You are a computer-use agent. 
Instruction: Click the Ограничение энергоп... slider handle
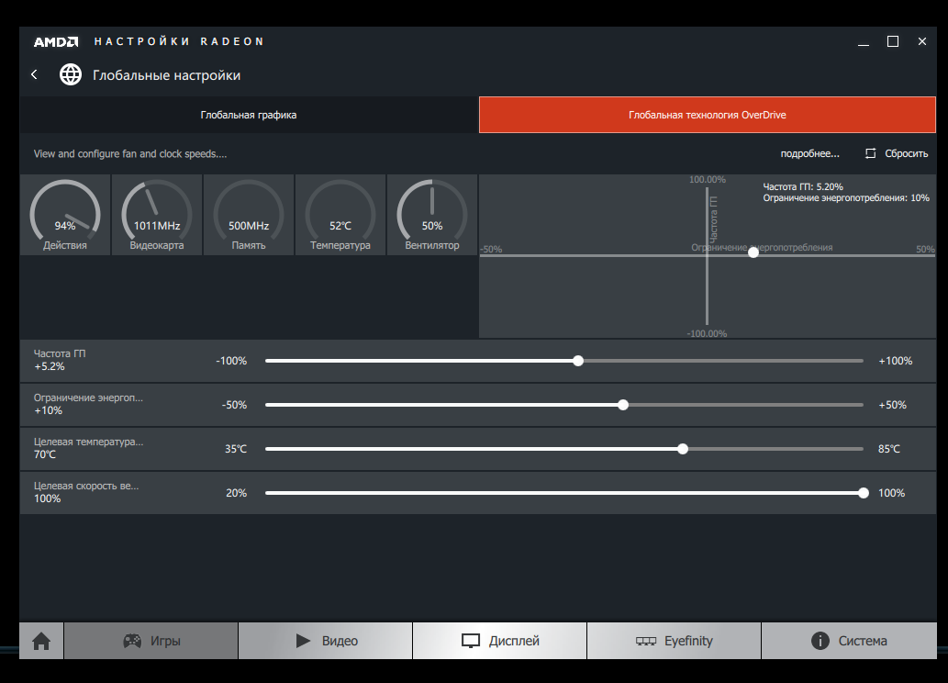tap(623, 405)
